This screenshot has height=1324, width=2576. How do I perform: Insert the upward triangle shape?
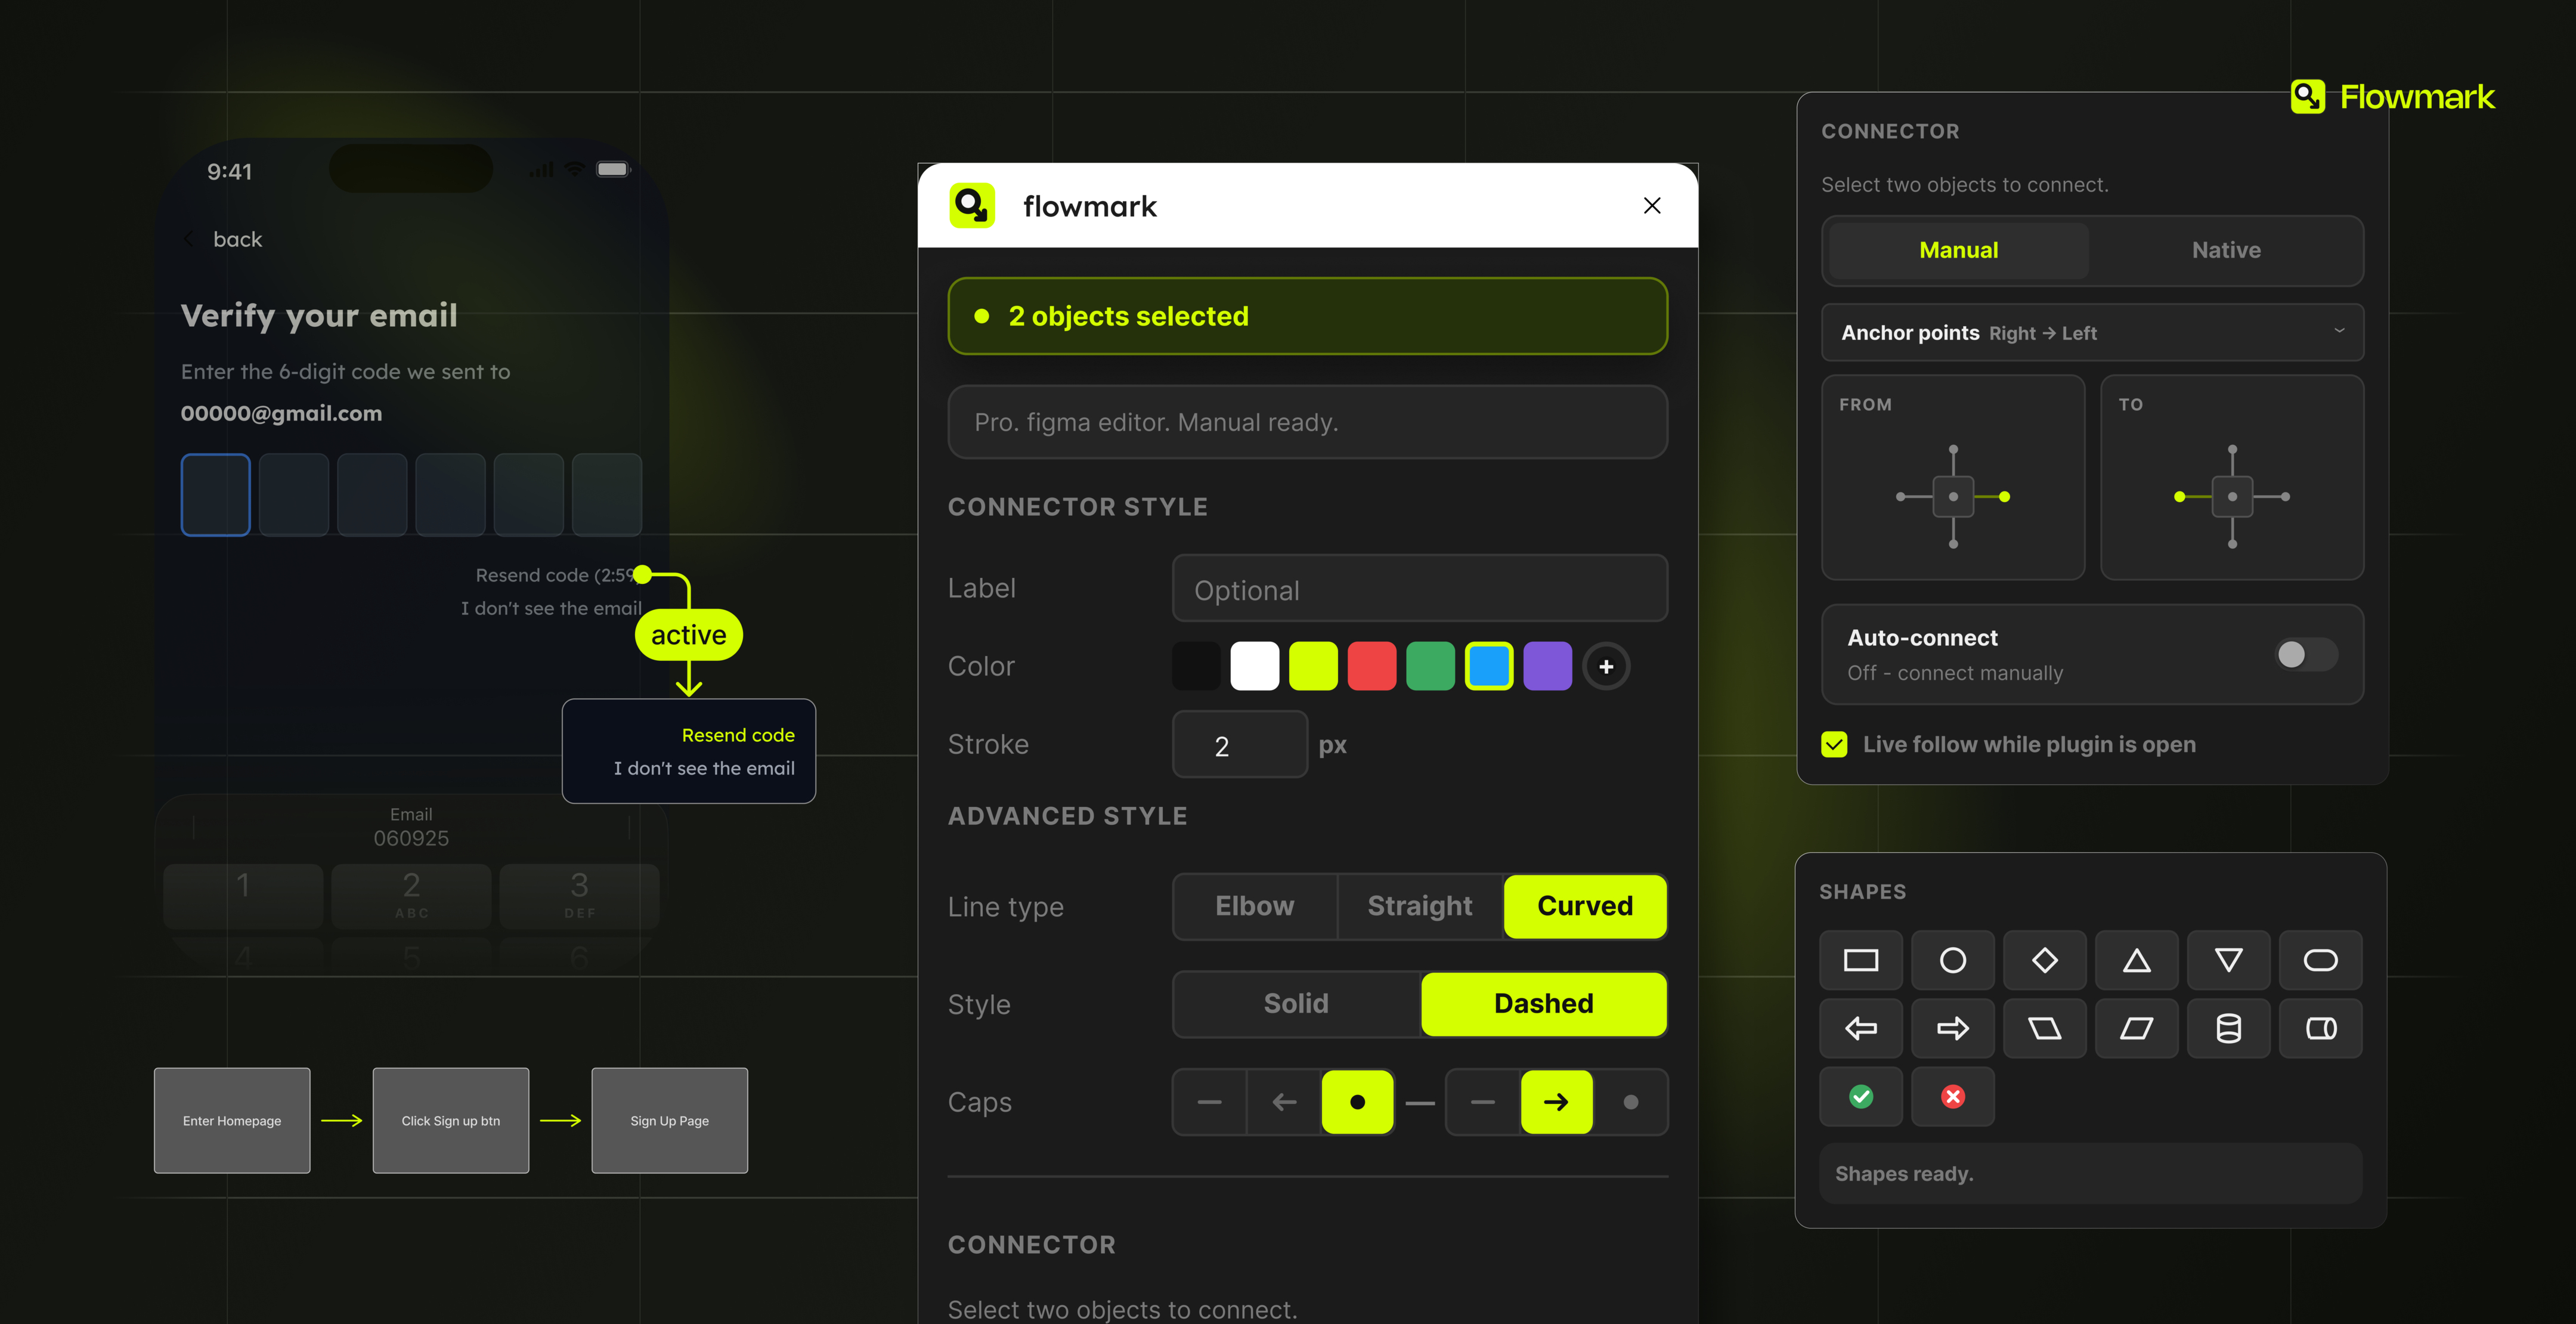coord(2136,960)
